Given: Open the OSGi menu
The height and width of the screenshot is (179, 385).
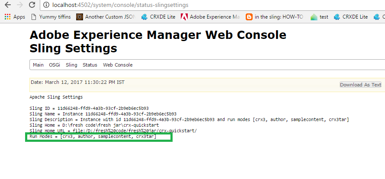Looking at the screenshot, I should pos(55,65).
